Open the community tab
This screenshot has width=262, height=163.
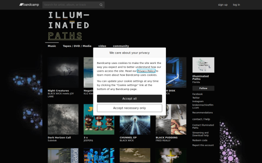click(121, 46)
